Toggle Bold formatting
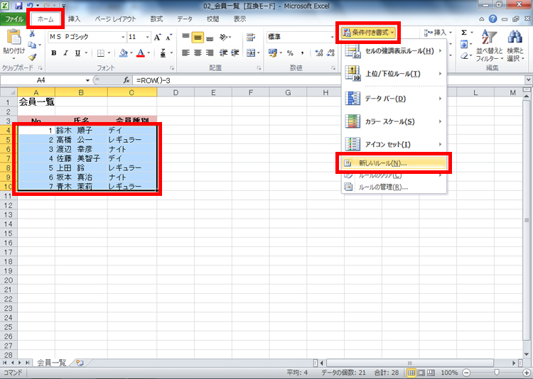533x379 pixels. pyautogui.click(x=54, y=53)
